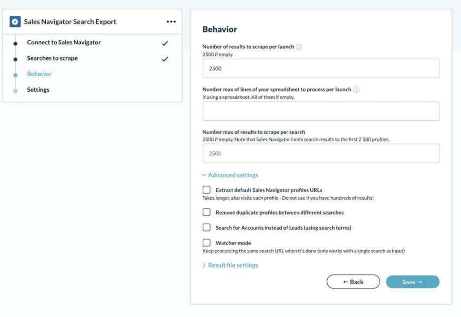
Task: Focus the max spreadsheet lines input field
Action: [x=321, y=111]
